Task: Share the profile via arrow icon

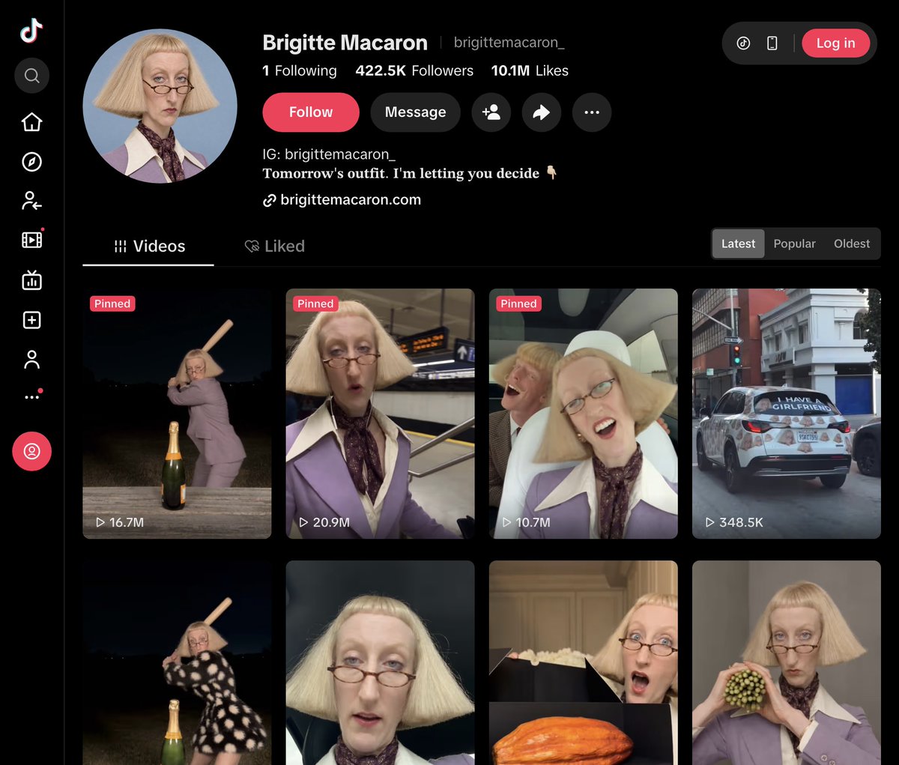Action: (542, 112)
